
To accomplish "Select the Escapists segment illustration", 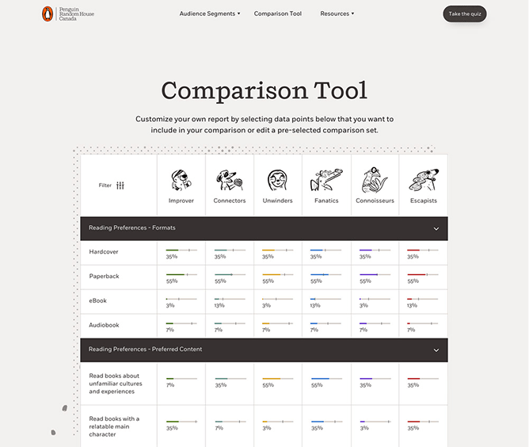I will click(423, 181).
